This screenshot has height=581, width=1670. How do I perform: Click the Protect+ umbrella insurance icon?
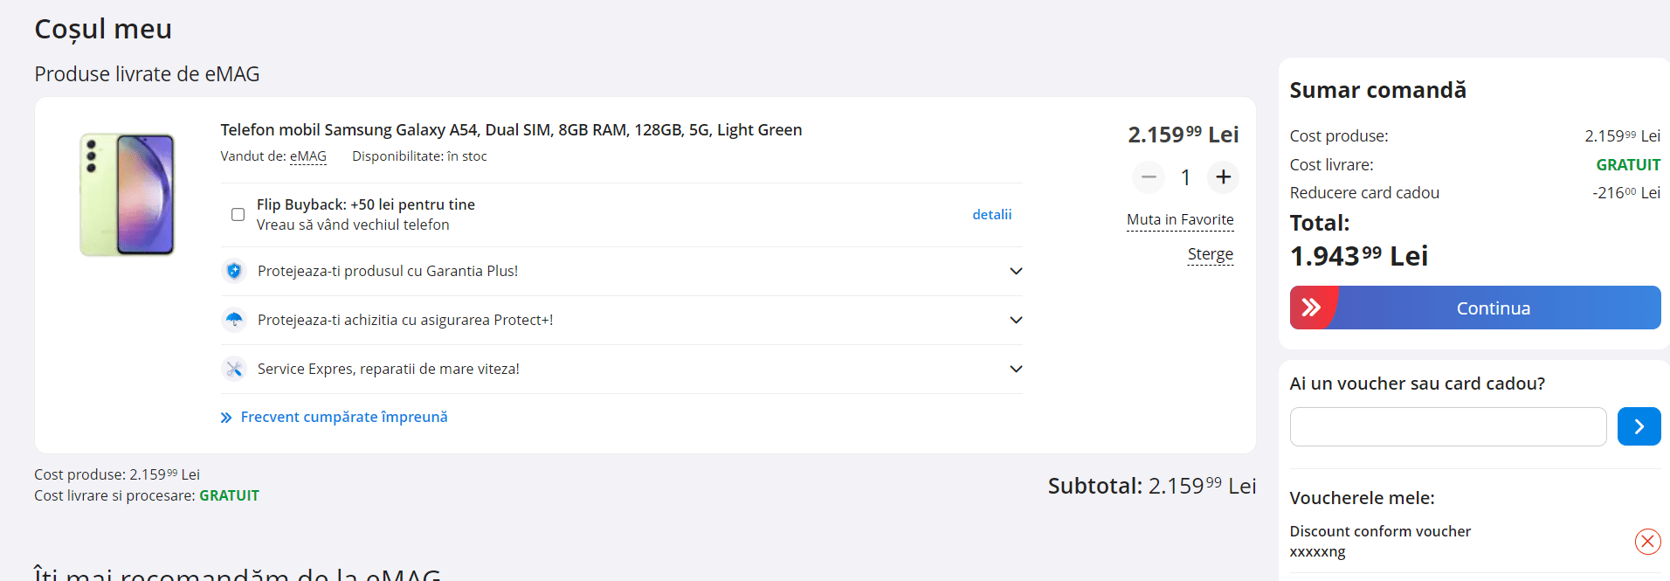coord(234,320)
